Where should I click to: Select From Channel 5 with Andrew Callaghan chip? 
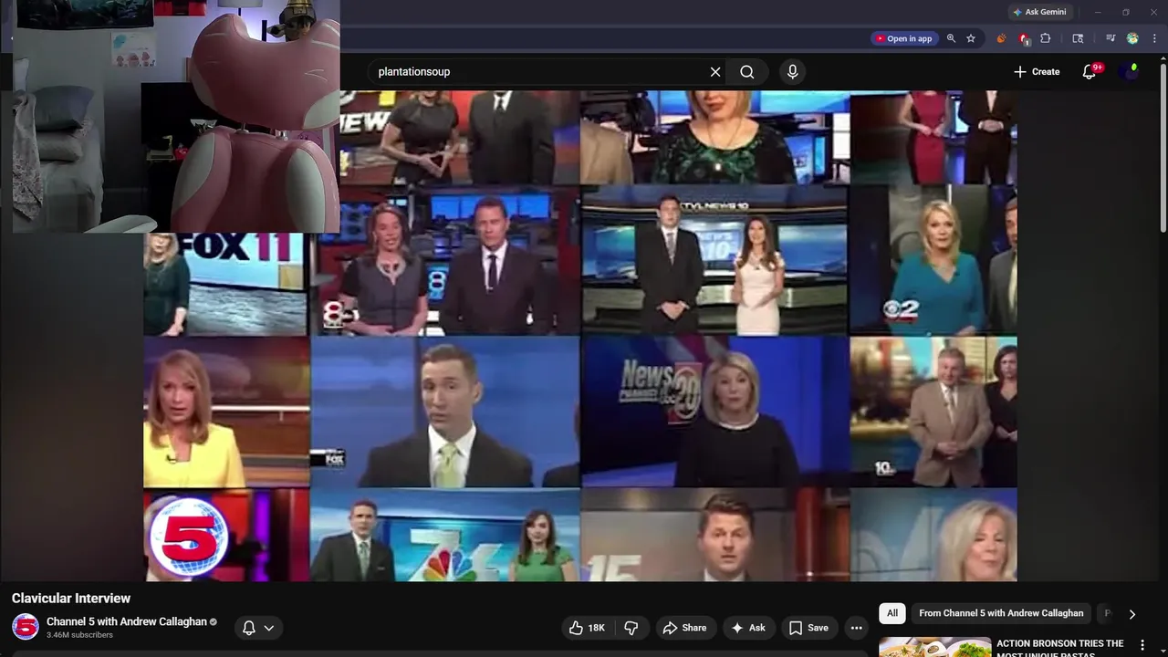[x=1001, y=613]
